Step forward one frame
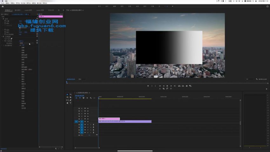This screenshot has height=152, width=270. pyautogui.click(x=171, y=86)
